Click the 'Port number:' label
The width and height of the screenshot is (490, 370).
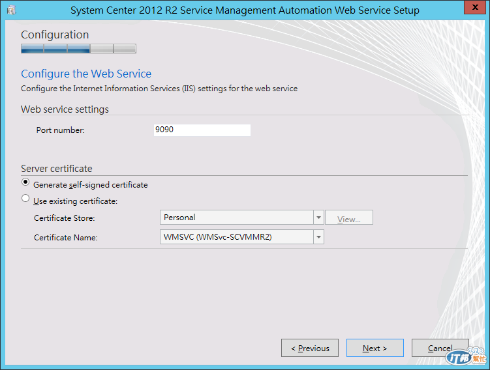click(x=60, y=130)
